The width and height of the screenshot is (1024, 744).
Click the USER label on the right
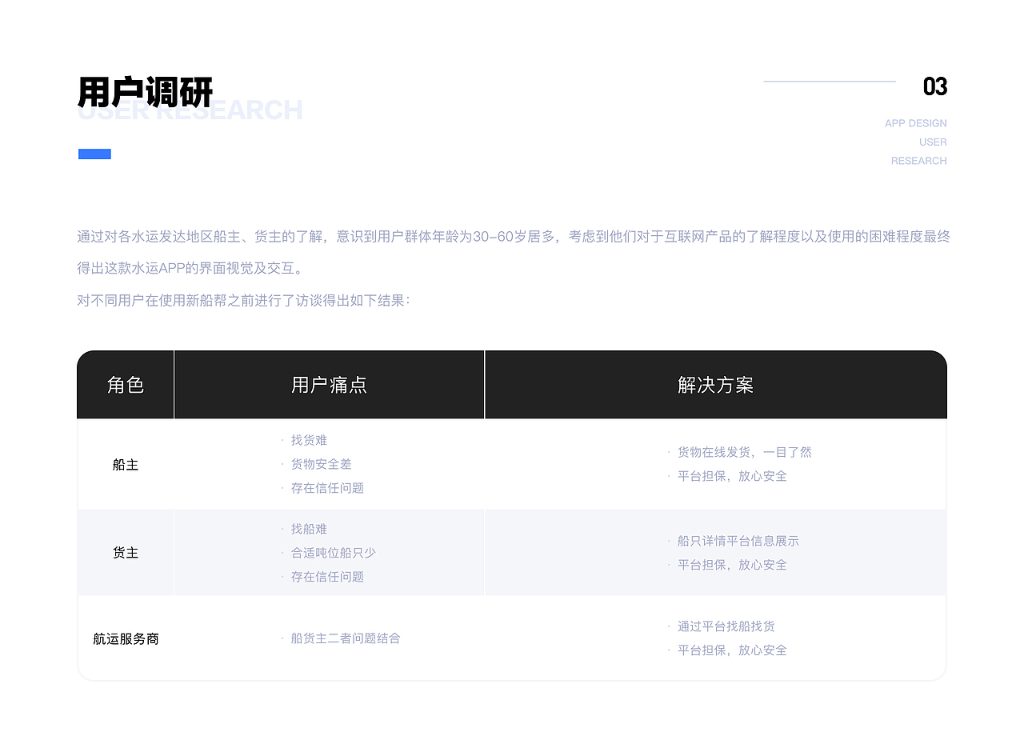pyautogui.click(x=934, y=142)
